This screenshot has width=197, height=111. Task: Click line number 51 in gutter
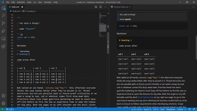tap(12, 68)
